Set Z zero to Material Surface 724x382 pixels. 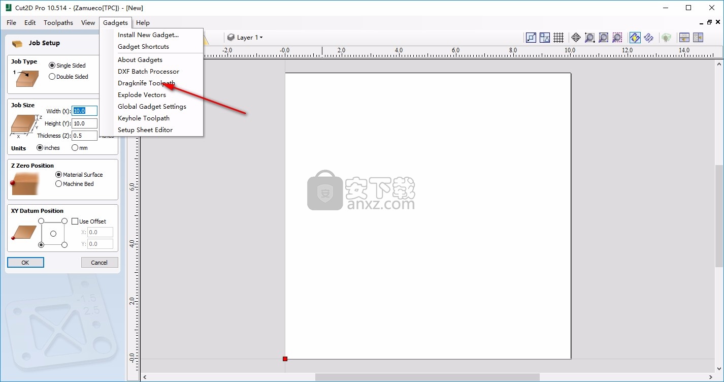[58, 174]
